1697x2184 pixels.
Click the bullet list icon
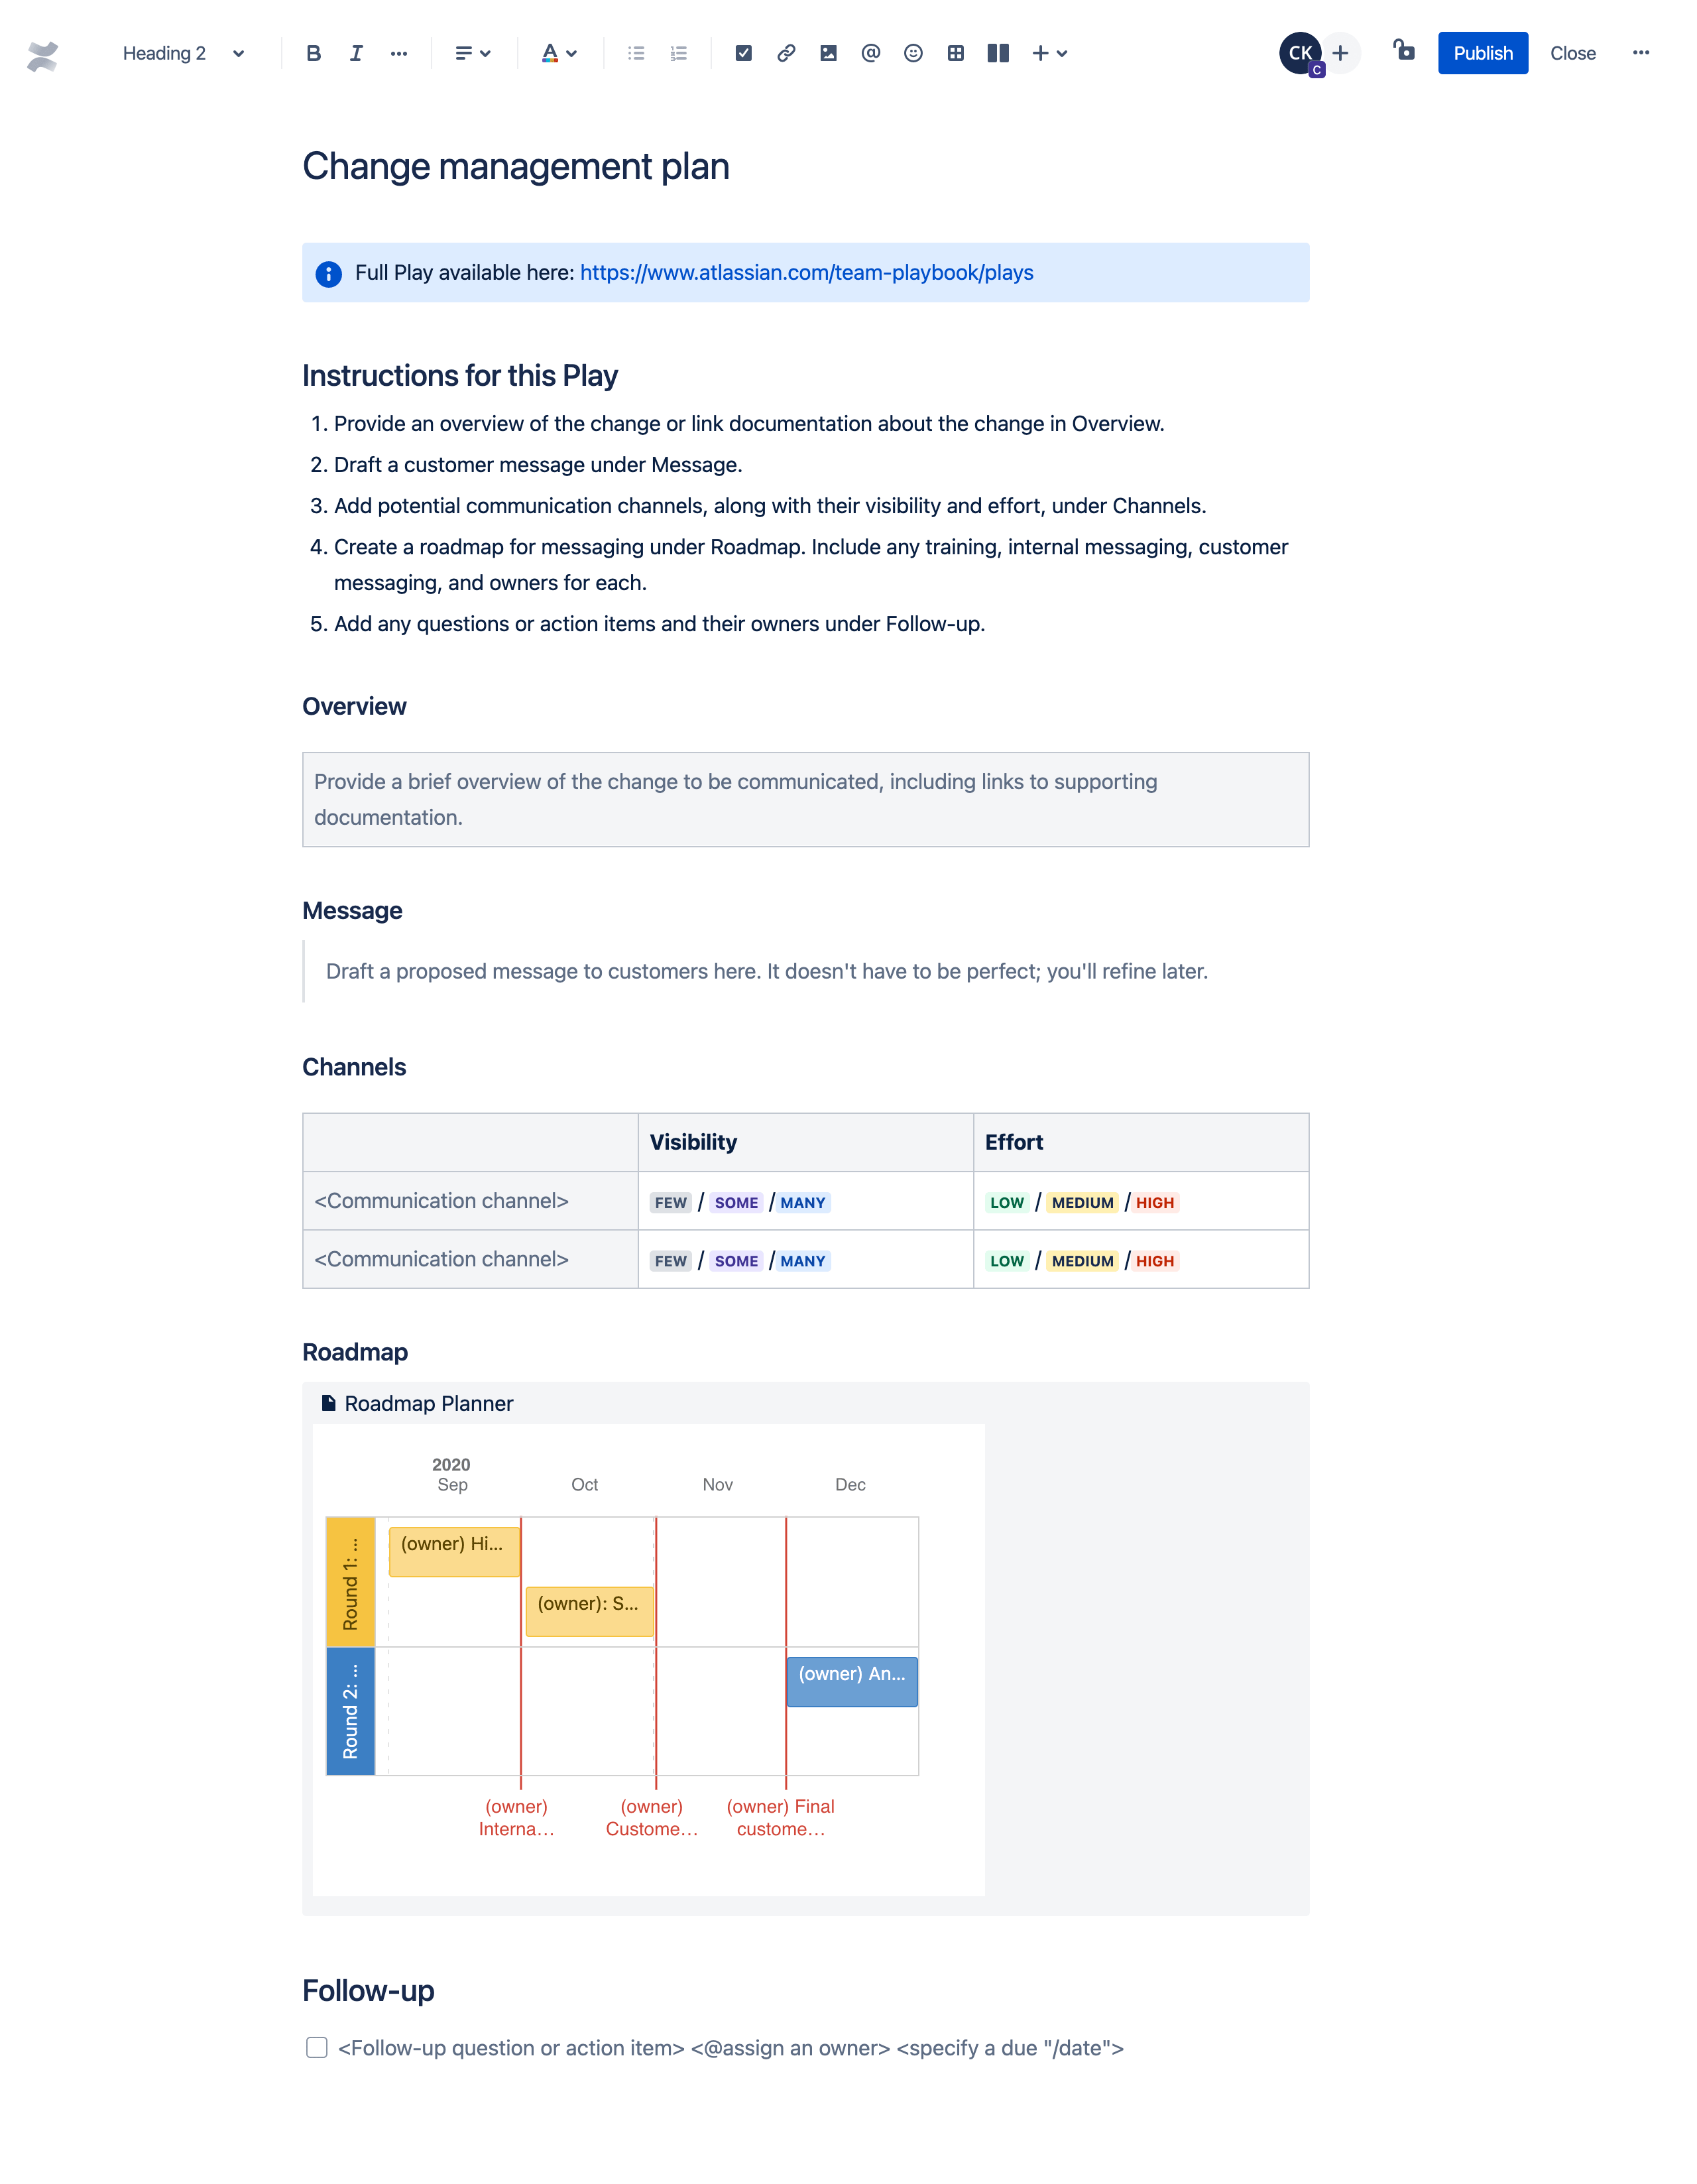point(635,53)
